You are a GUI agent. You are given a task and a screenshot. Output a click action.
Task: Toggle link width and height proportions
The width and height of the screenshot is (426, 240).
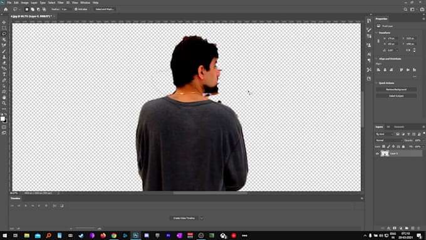378,41
